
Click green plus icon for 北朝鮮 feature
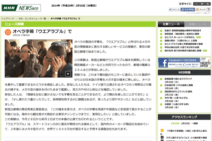click(x=161, y=105)
